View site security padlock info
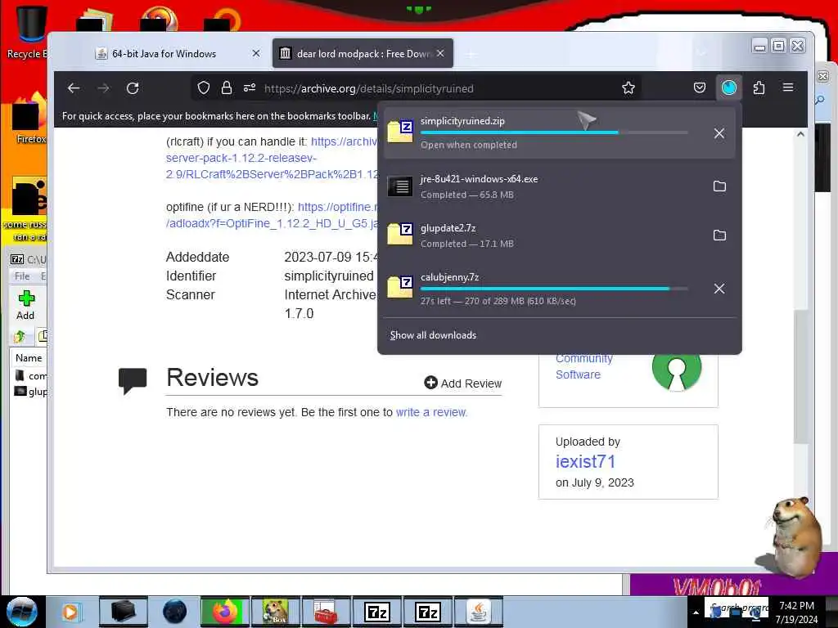 [227, 88]
